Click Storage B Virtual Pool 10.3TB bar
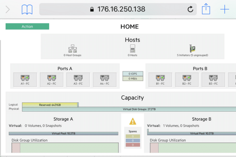The width and height of the screenshot is (236, 157). click(x=192, y=133)
